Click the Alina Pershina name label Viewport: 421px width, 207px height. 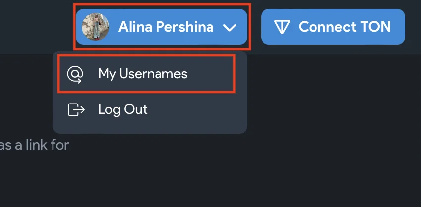coord(166,27)
